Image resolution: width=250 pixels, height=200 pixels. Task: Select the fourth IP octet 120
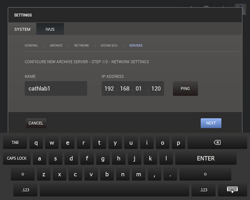[x=156, y=89]
